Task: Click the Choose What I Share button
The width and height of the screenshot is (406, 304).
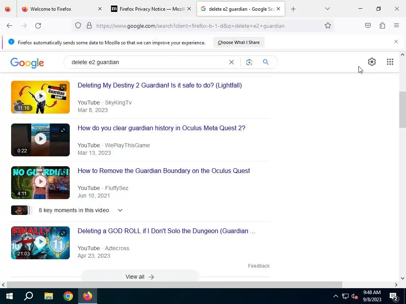Action: point(239,42)
